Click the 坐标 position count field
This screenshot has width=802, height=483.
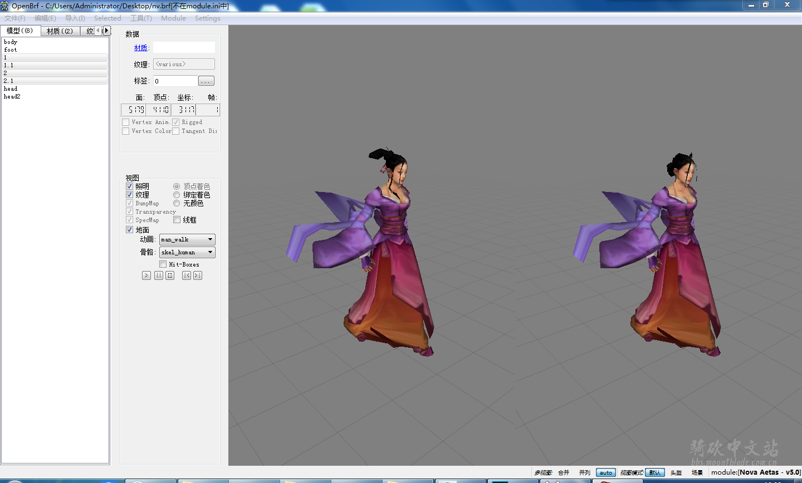[183, 110]
